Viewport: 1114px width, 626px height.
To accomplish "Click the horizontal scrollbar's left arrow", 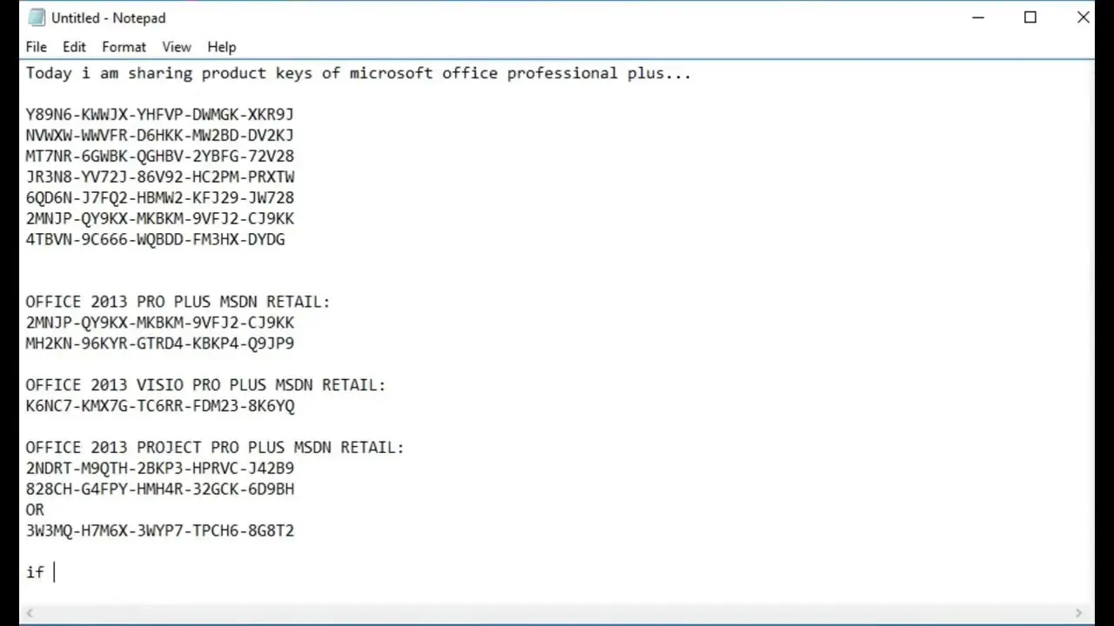I will click(x=30, y=613).
